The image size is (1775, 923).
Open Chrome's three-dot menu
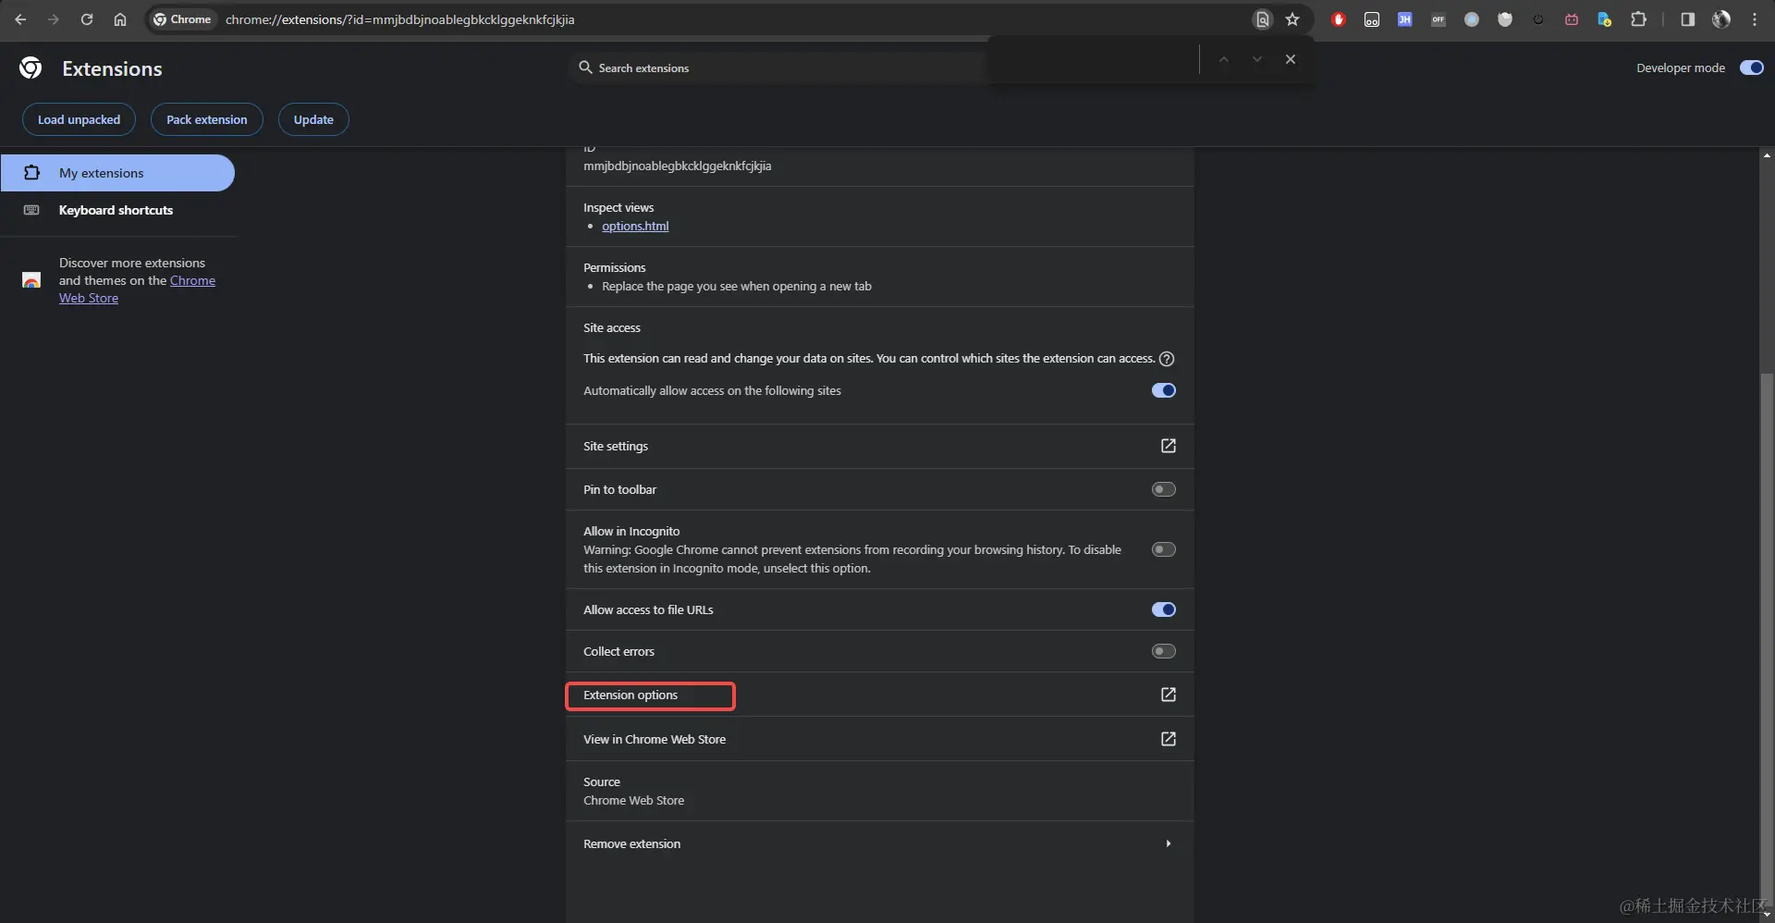click(1754, 19)
